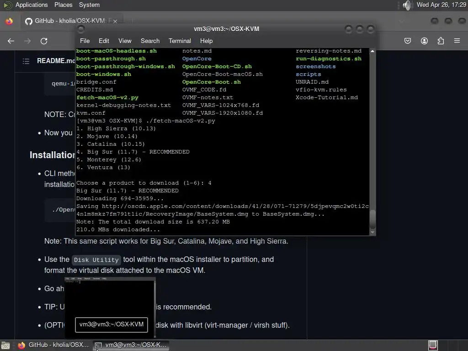Click the Disk Utility code text in README

pos(96,260)
